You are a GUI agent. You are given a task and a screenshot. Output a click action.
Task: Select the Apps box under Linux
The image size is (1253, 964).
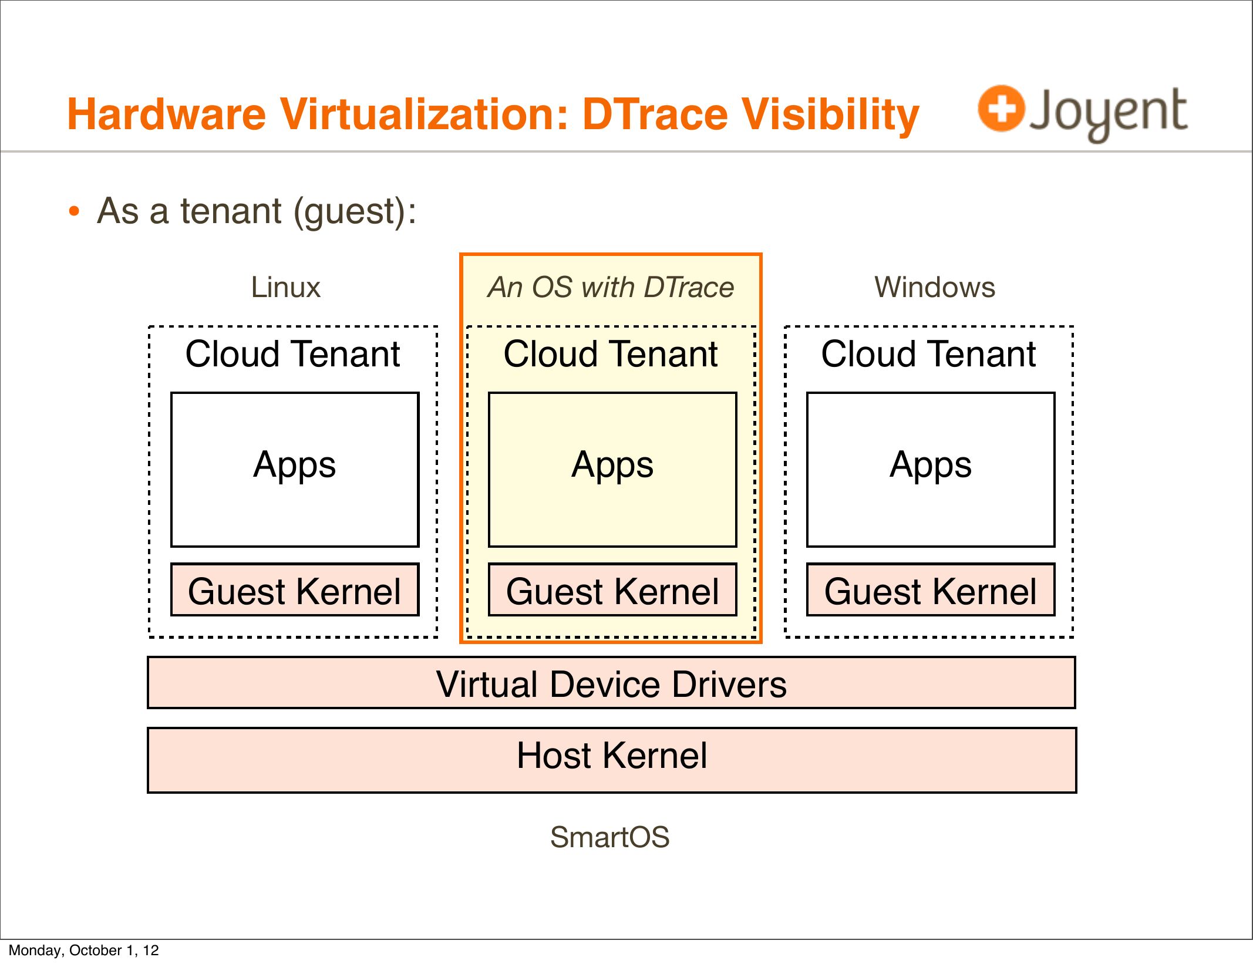pyautogui.click(x=295, y=470)
